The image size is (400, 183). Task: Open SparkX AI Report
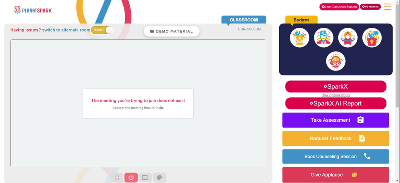coord(336,103)
